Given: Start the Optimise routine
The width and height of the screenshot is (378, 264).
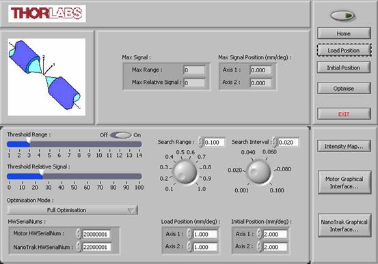Looking at the screenshot, I should 344,88.
